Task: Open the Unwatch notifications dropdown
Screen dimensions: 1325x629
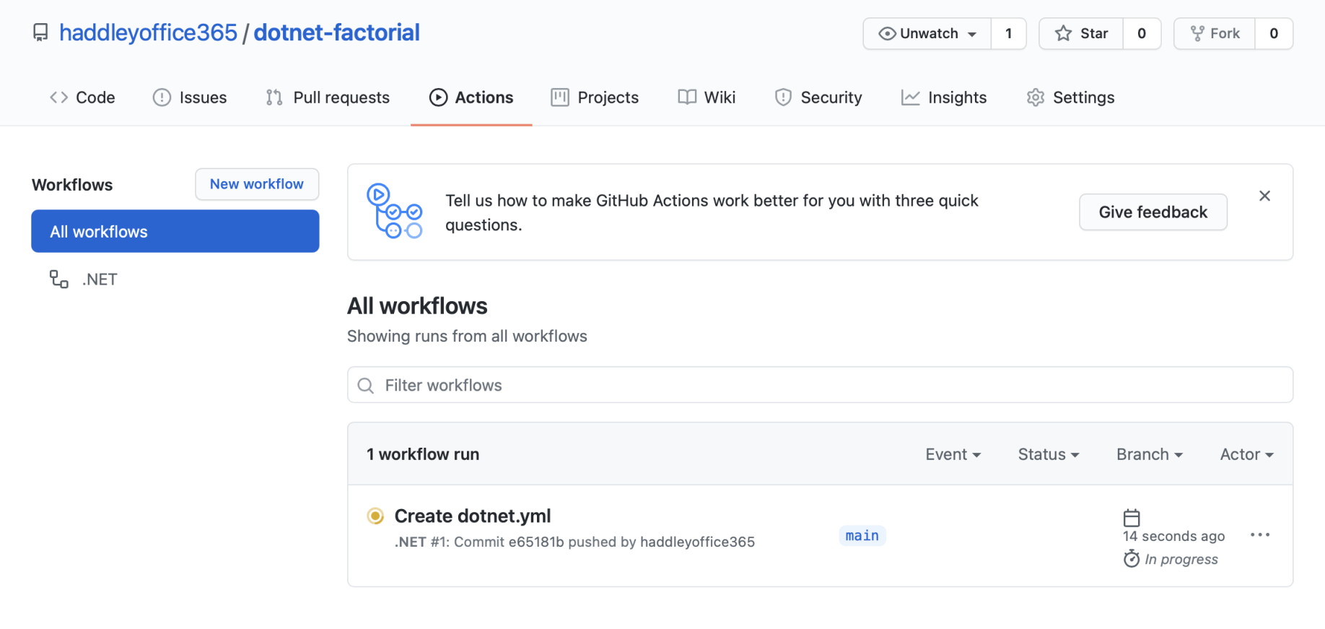Action: coord(927,34)
